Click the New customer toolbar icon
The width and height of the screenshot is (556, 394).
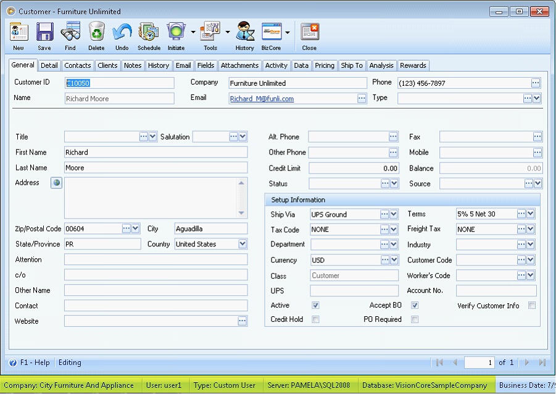pyautogui.click(x=19, y=36)
